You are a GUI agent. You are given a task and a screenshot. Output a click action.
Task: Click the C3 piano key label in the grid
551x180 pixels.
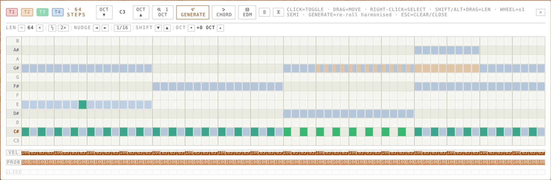tap(14, 141)
